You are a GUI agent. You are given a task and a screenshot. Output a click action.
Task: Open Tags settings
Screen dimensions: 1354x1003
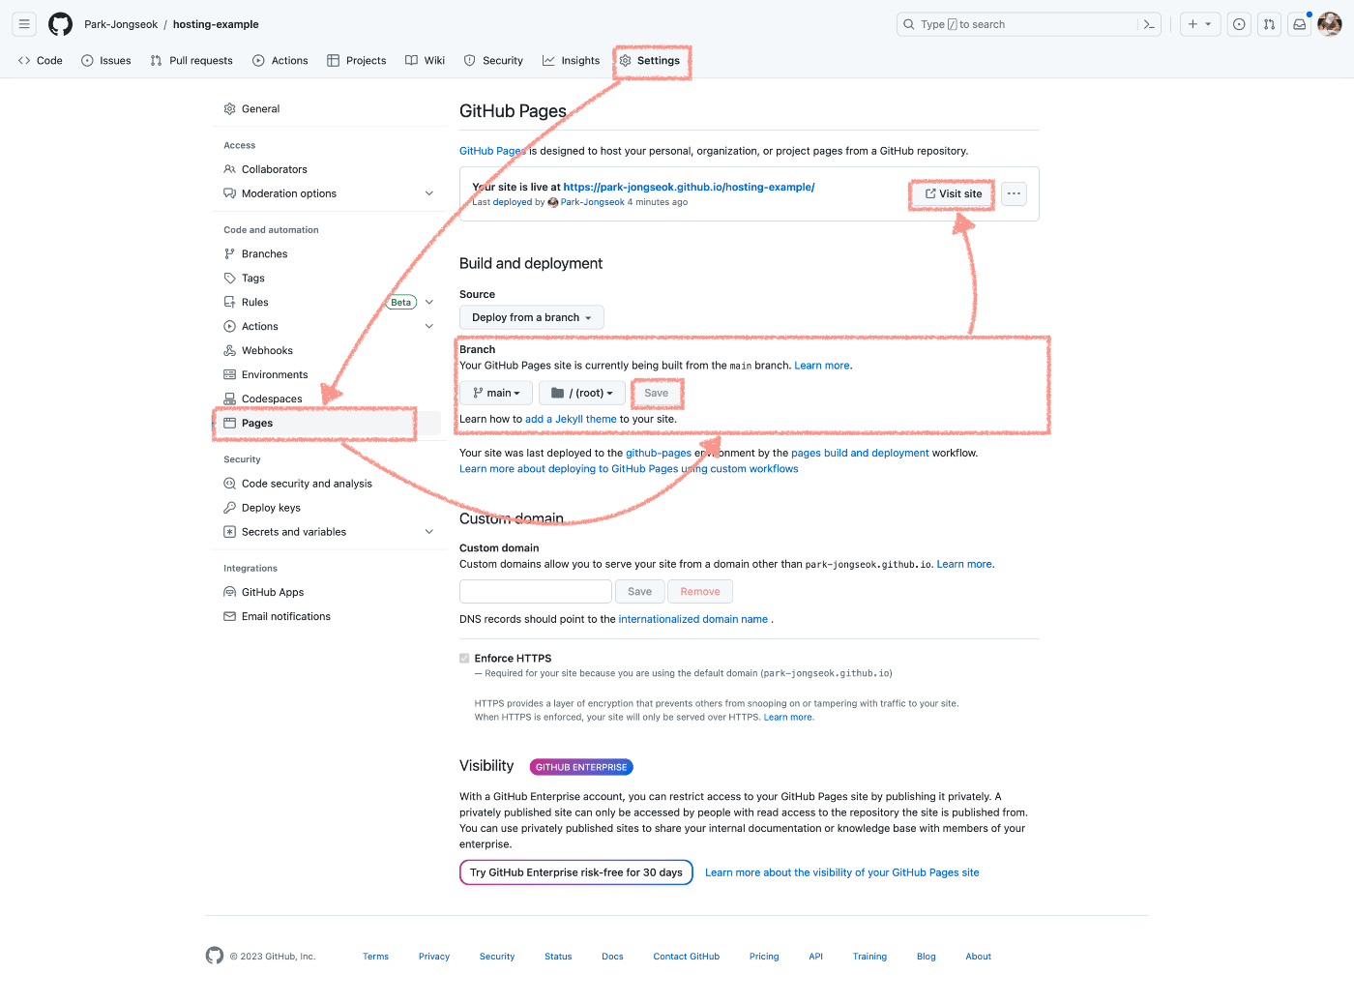327,279
